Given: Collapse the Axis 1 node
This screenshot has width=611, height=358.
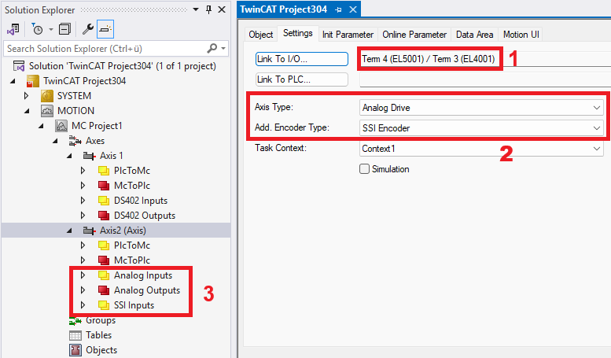Looking at the screenshot, I should click(69, 156).
